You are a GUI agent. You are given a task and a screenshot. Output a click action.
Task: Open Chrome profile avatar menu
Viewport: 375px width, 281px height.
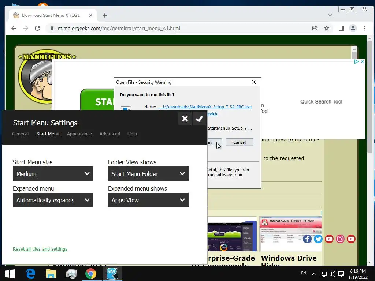(x=353, y=28)
